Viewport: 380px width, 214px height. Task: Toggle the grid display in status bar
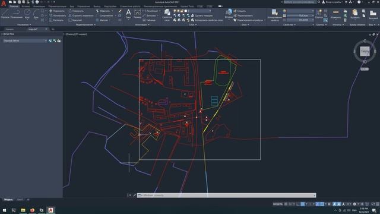pos(286,204)
